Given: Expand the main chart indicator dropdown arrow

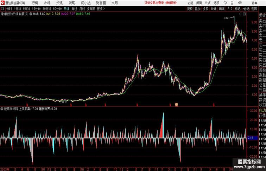Looking at the screenshot, I should click(31, 14).
